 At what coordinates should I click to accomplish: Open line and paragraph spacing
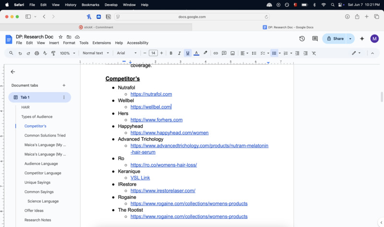254,53
